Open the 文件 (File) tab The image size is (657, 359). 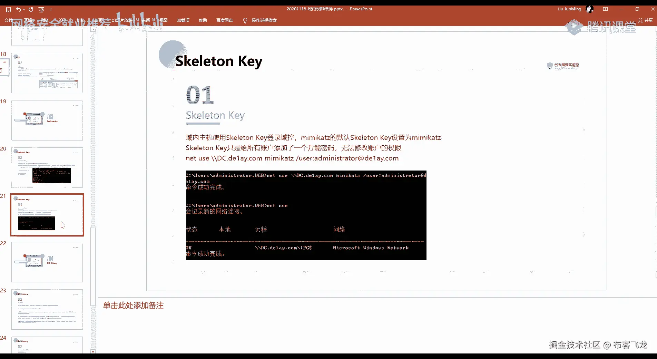click(x=9, y=20)
